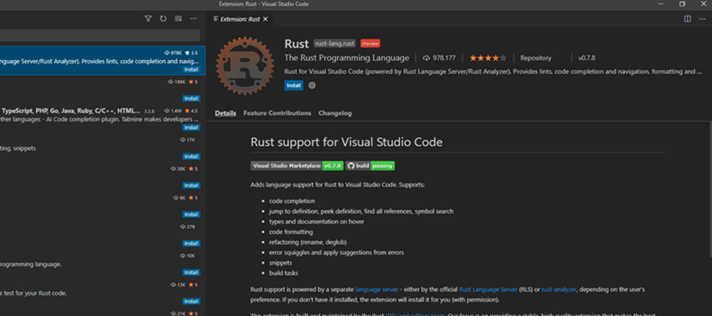Close the Extension: Rust tab
Image resolution: width=712 pixels, height=316 pixels.
[266, 19]
